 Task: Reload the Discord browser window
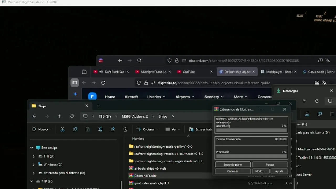click(x=139, y=60)
